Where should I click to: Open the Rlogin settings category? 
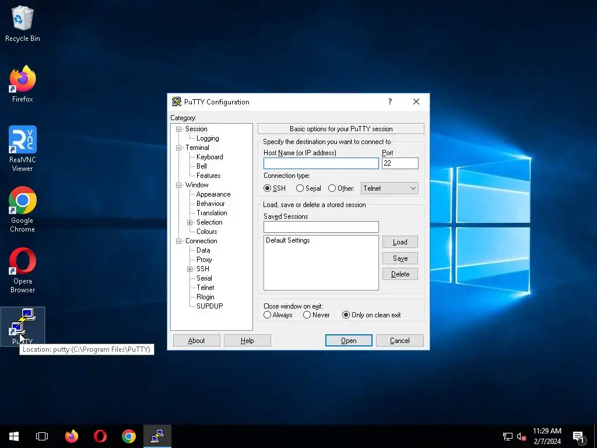point(205,297)
